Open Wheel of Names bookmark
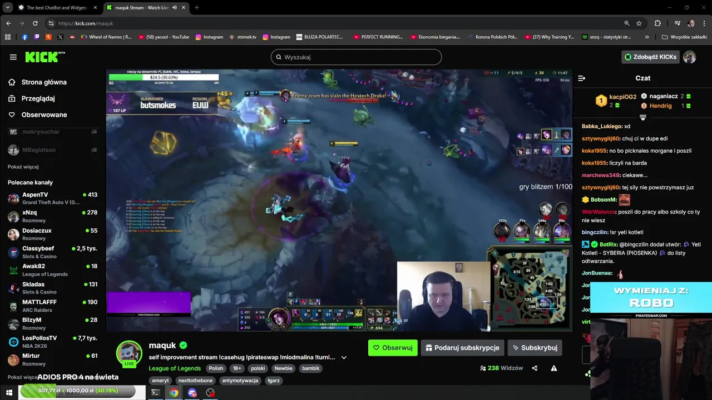The image size is (712, 400). [106, 37]
